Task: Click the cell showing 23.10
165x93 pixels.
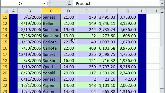Action: (107, 79)
